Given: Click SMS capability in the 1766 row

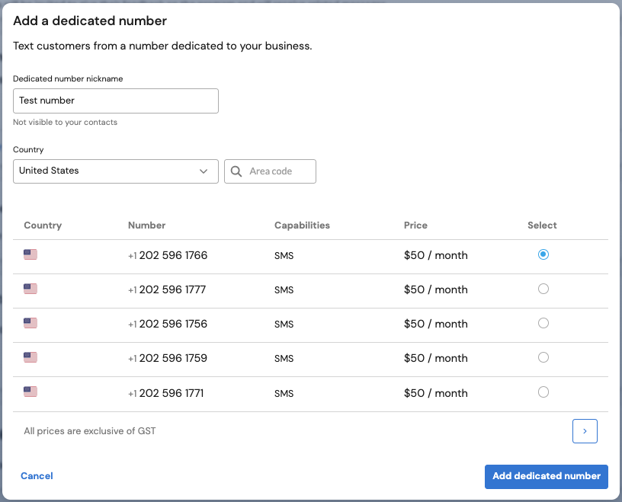Looking at the screenshot, I should pos(284,256).
